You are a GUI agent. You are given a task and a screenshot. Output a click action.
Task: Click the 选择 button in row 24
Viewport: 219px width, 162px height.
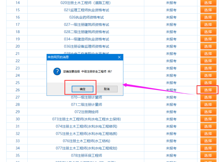208,75
